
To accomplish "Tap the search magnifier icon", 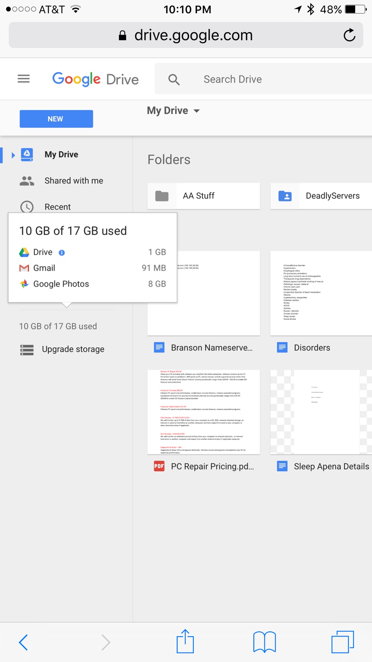I will [174, 79].
